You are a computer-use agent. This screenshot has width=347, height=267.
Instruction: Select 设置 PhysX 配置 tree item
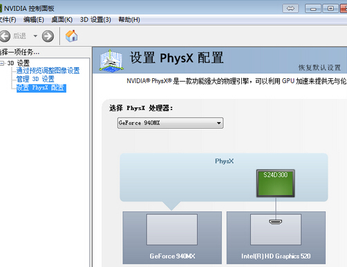pyautogui.click(x=41, y=88)
